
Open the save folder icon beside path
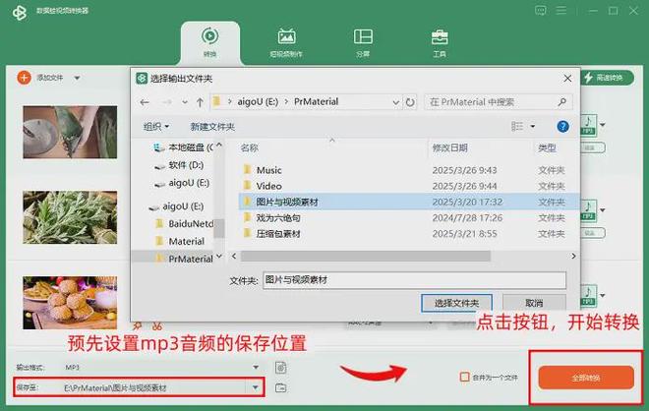tap(280, 387)
